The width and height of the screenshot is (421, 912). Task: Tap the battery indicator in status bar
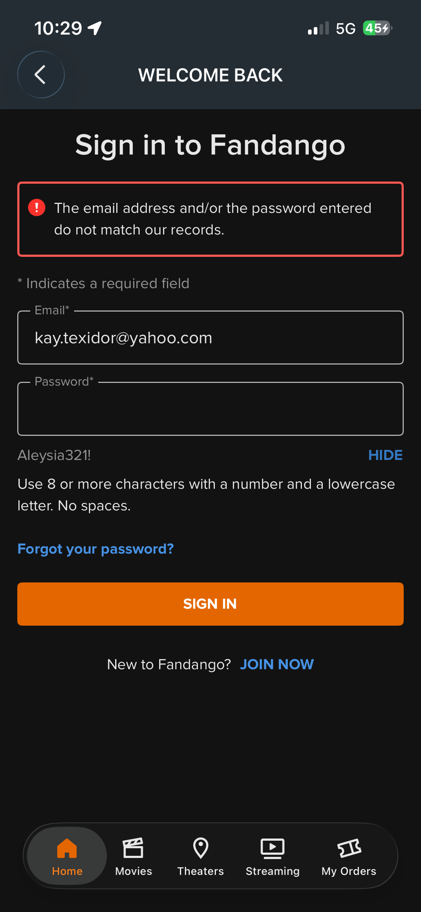pos(377,28)
